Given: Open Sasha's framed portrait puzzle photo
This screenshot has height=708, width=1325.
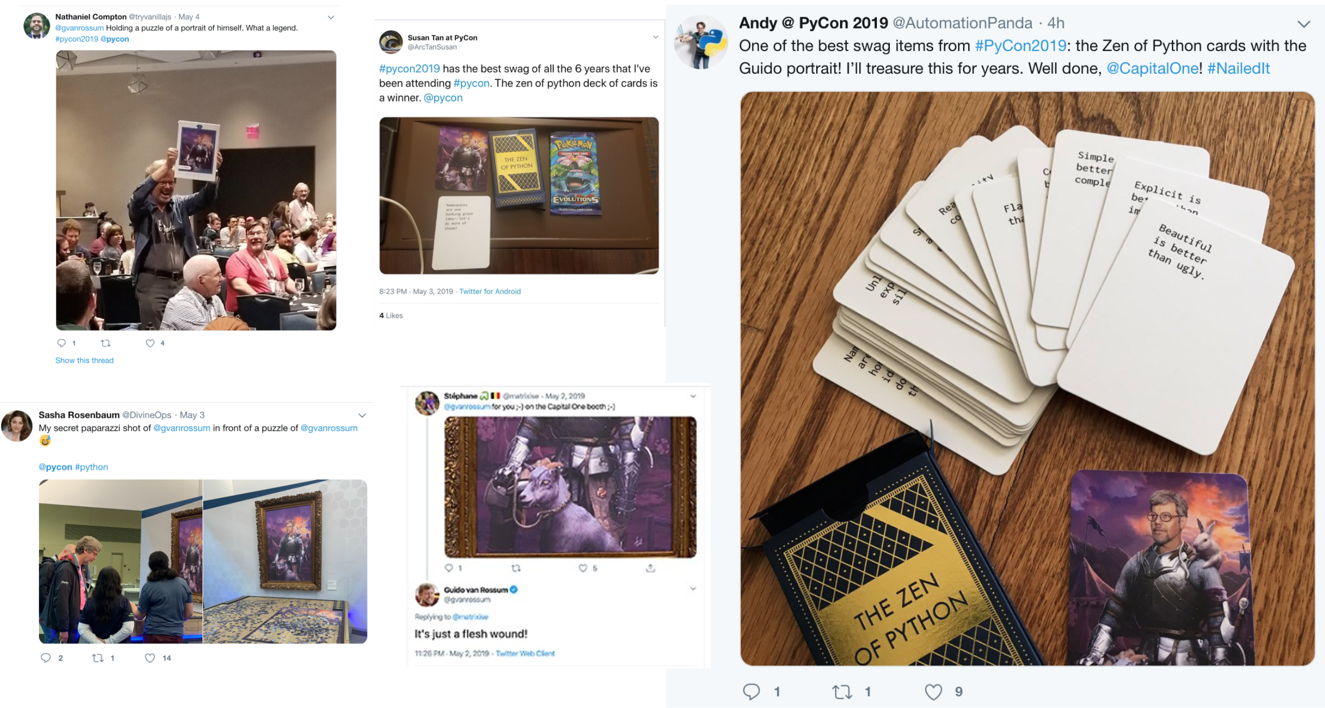Looking at the screenshot, I should pos(285,562).
